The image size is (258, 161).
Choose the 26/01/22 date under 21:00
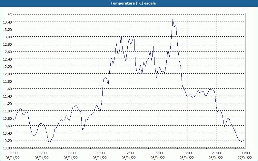click(x=216, y=158)
